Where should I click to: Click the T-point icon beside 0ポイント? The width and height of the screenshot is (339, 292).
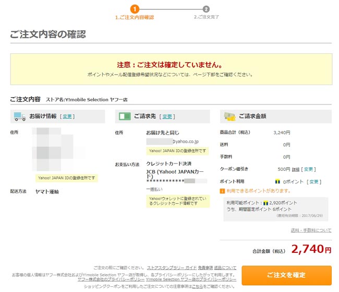point(277,182)
